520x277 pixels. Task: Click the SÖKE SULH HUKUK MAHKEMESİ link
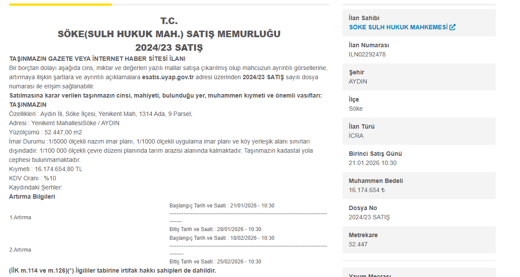[x=398, y=27]
